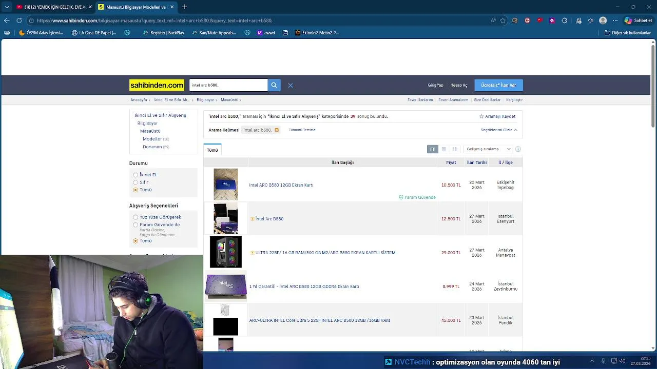This screenshot has width=657, height=369.
Task: Collapse filters with 'Seçtiklerimi Gizle'
Action: click(x=499, y=130)
